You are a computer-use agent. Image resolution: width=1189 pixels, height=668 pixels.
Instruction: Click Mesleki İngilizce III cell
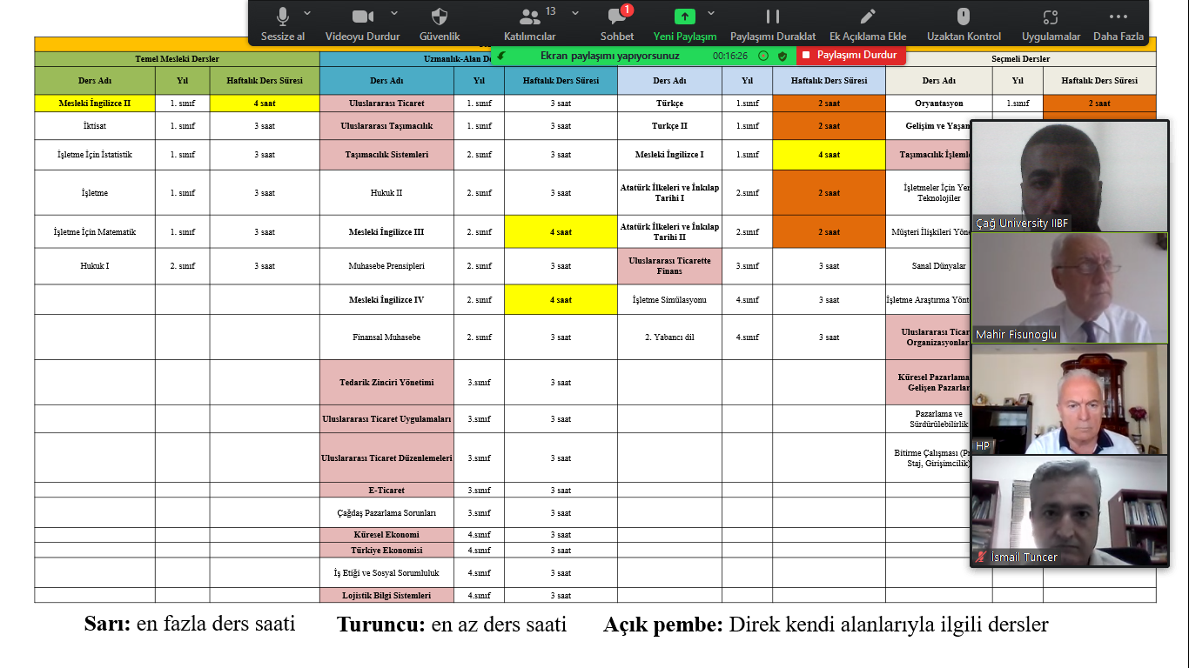[x=386, y=232]
